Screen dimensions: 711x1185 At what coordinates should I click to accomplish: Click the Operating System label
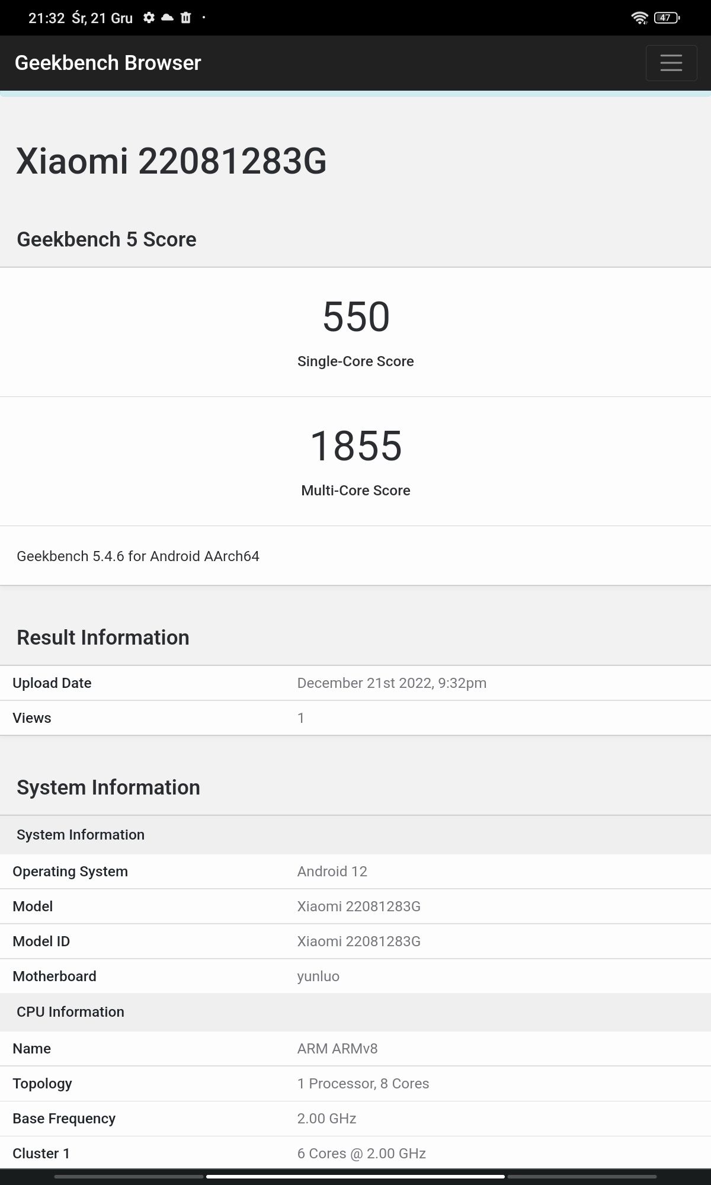(x=71, y=872)
